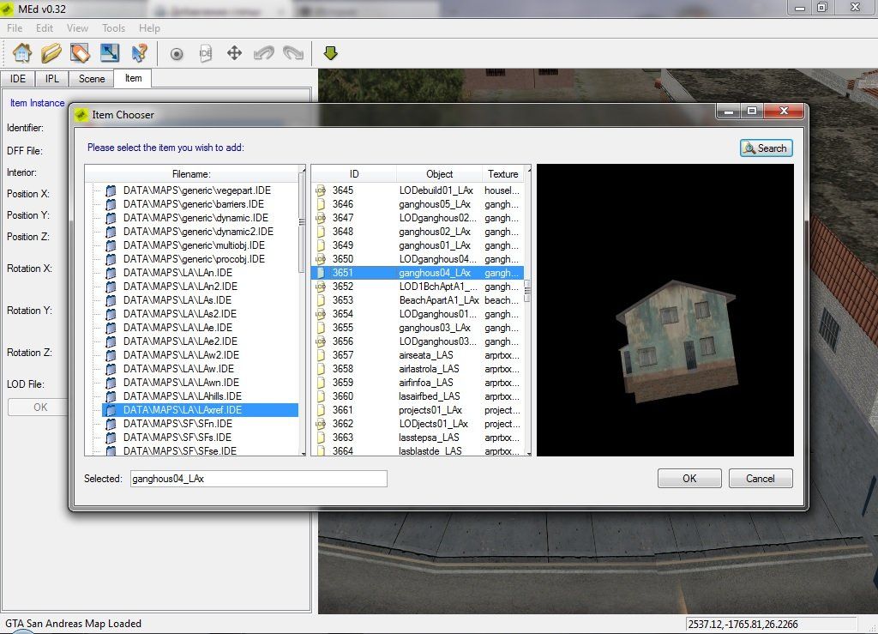Switch to the IPL tab
The image size is (878, 634).
pyautogui.click(x=52, y=79)
